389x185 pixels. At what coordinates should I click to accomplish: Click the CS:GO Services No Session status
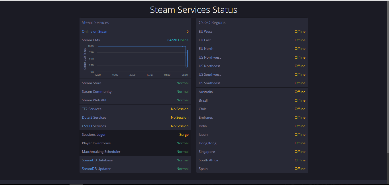tap(180, 126)
